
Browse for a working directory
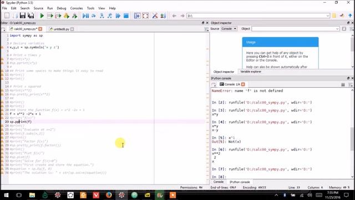coord(334,16)
